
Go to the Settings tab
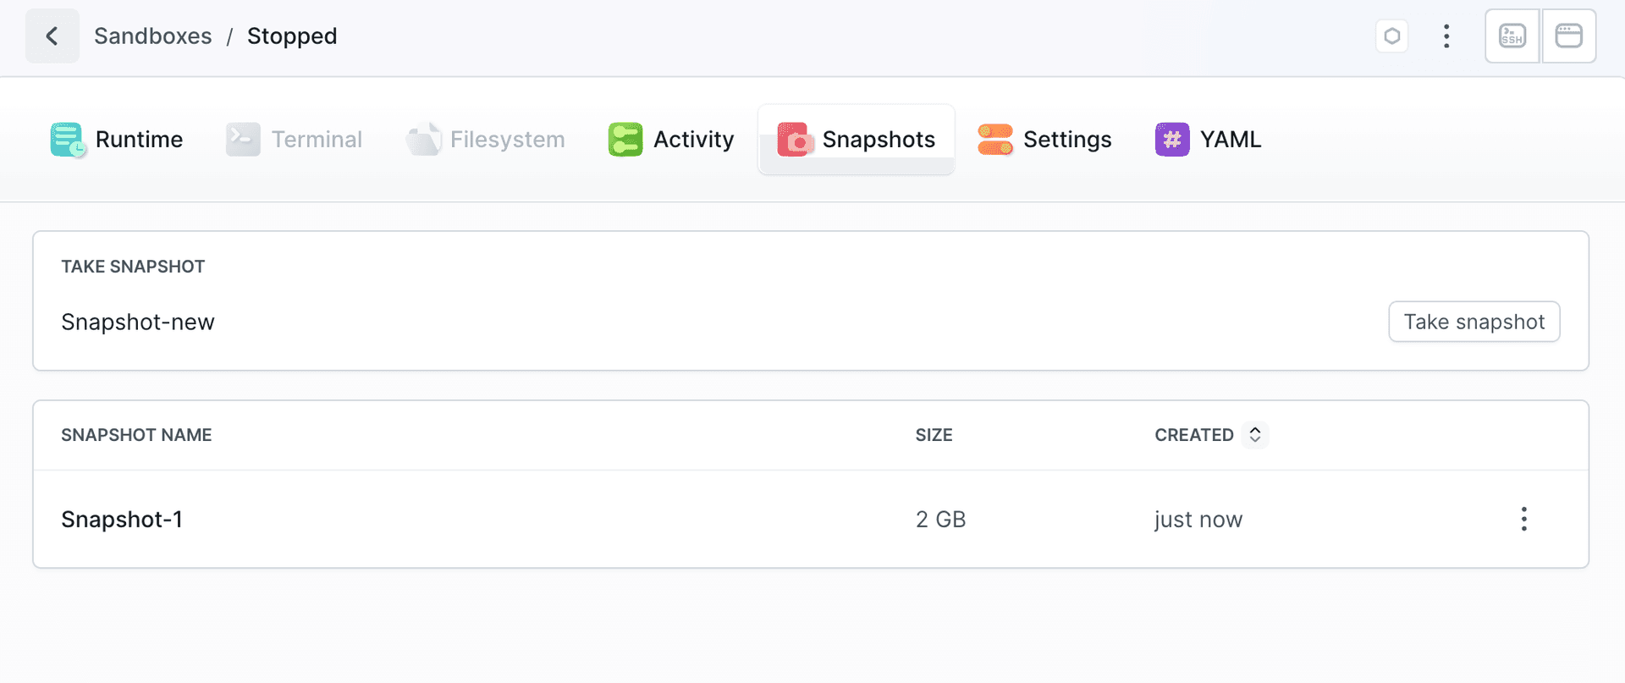tap(1066, 140)
